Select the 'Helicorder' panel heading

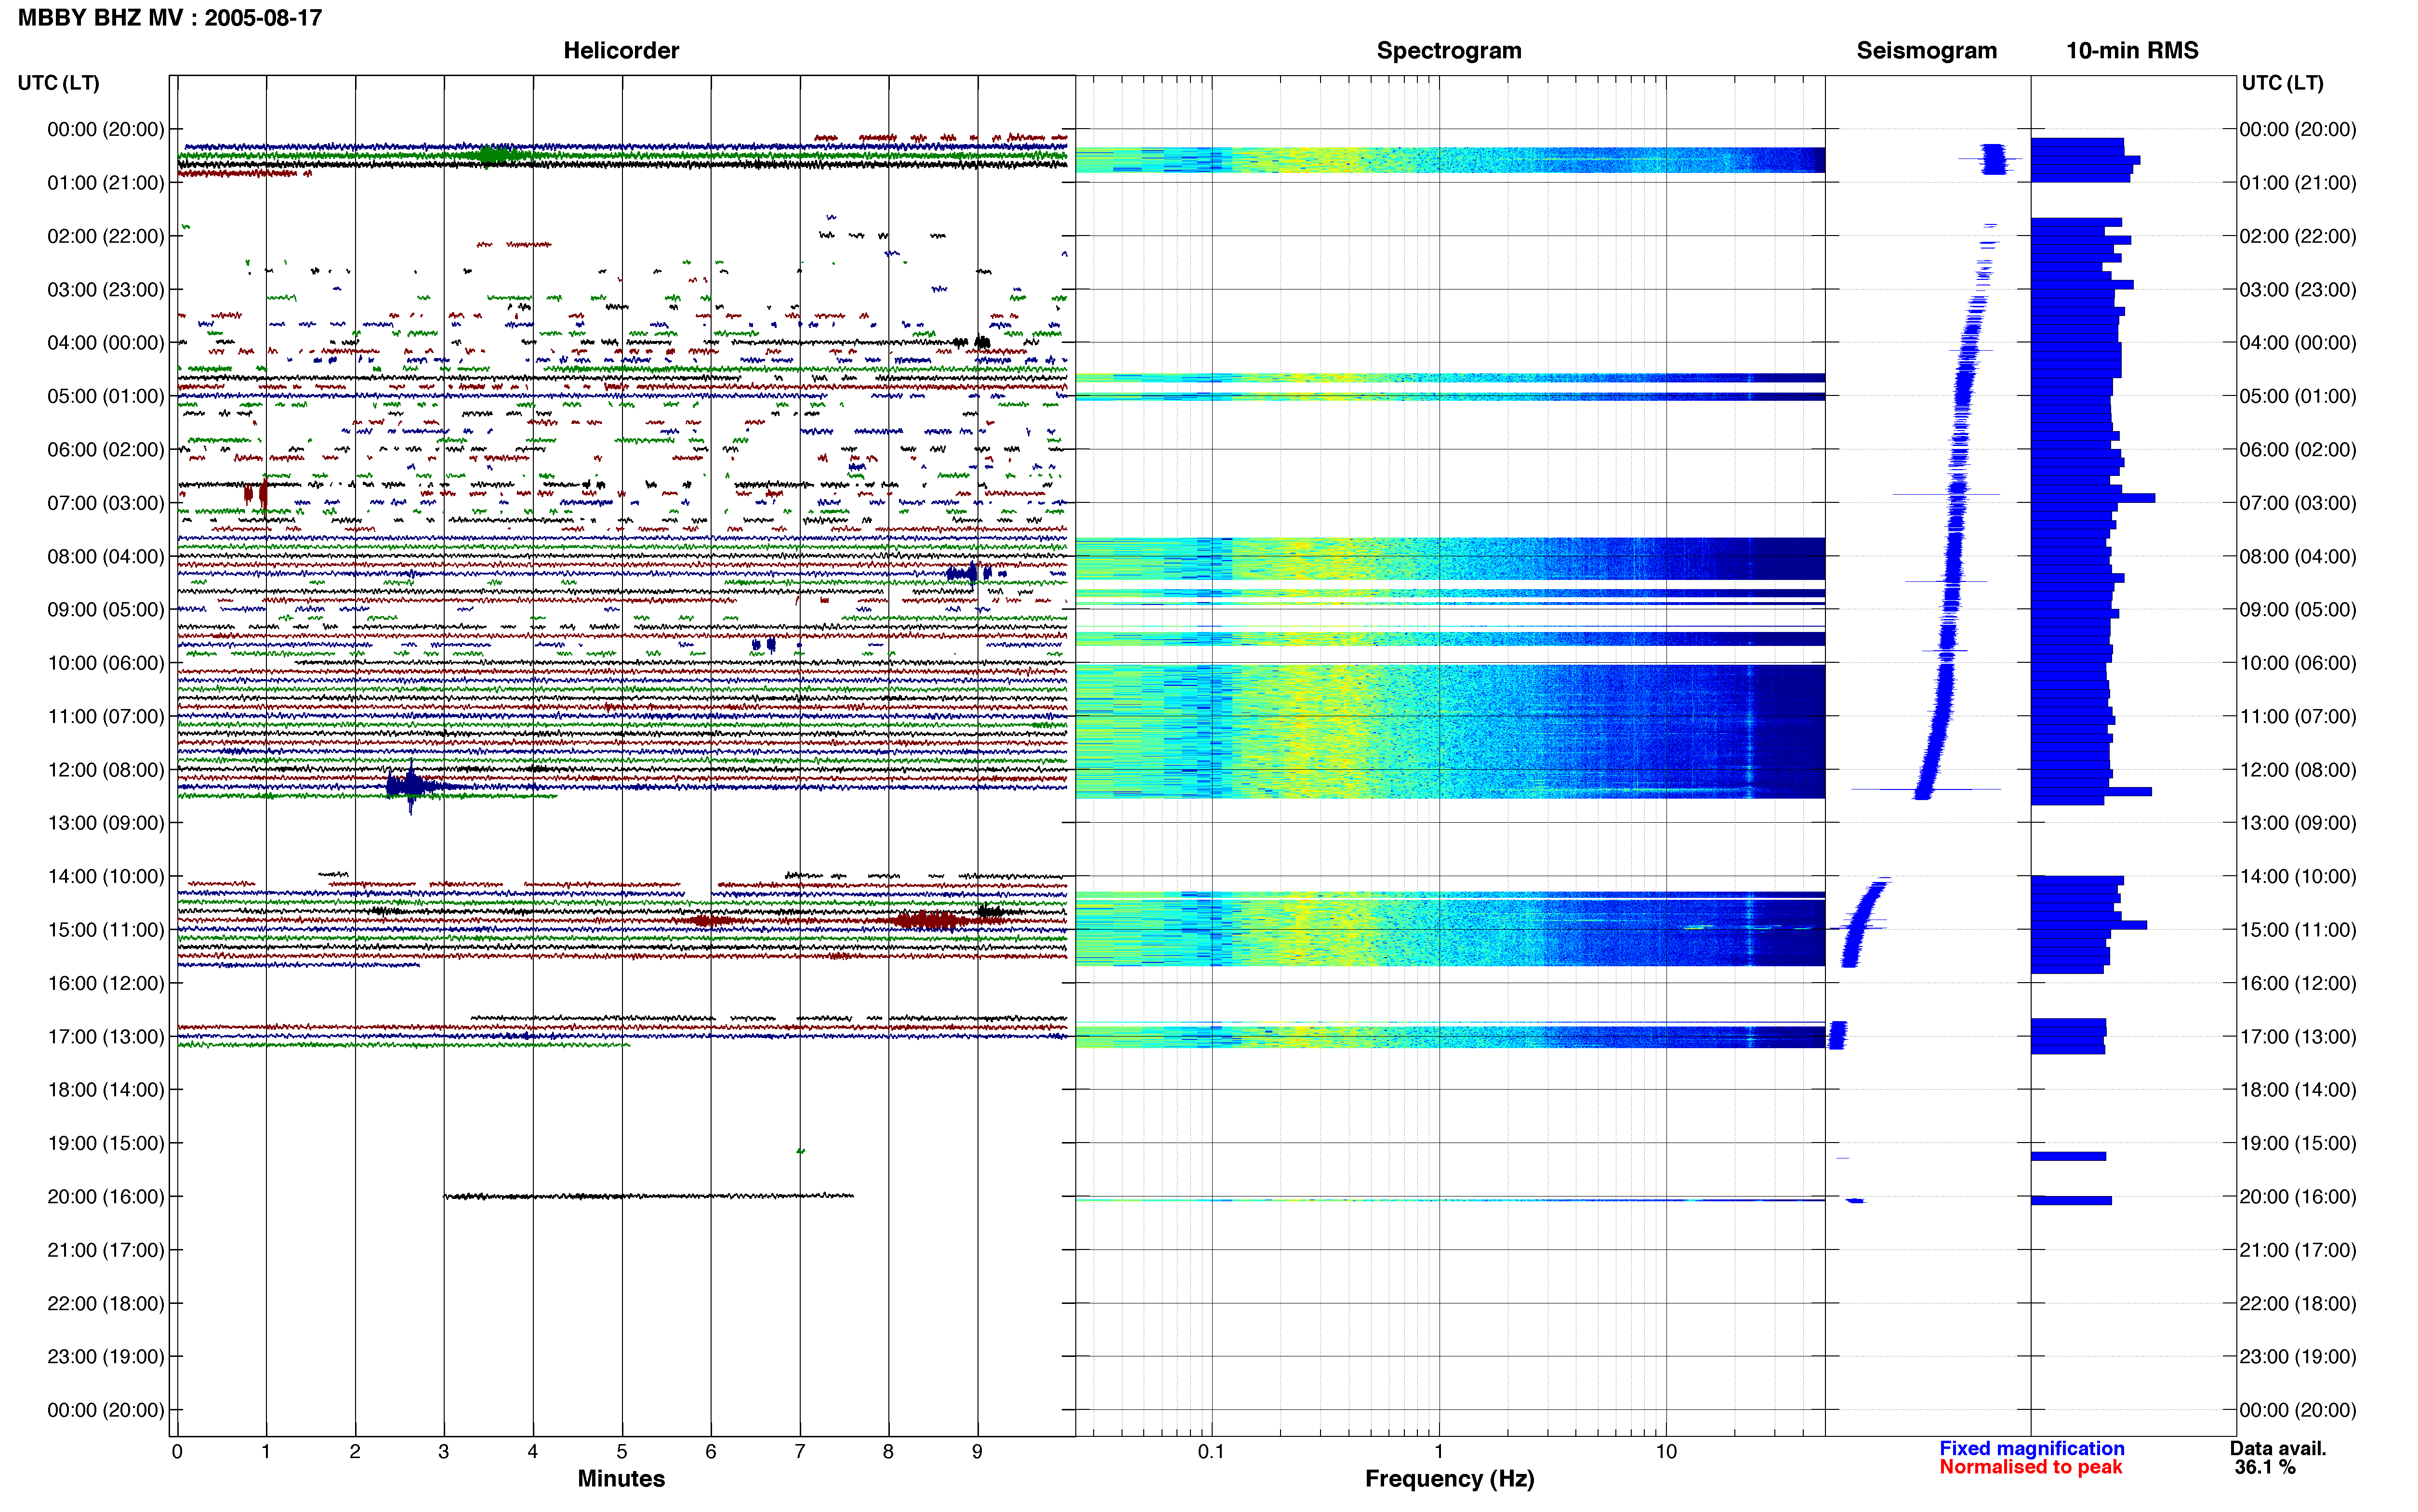point(621,50)
